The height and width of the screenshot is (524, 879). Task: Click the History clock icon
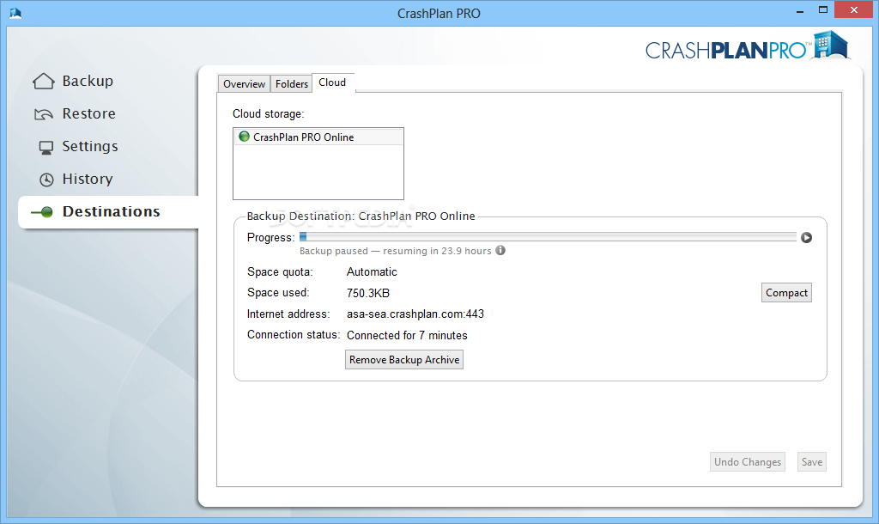pyautogui.click(x=46, y=180)
